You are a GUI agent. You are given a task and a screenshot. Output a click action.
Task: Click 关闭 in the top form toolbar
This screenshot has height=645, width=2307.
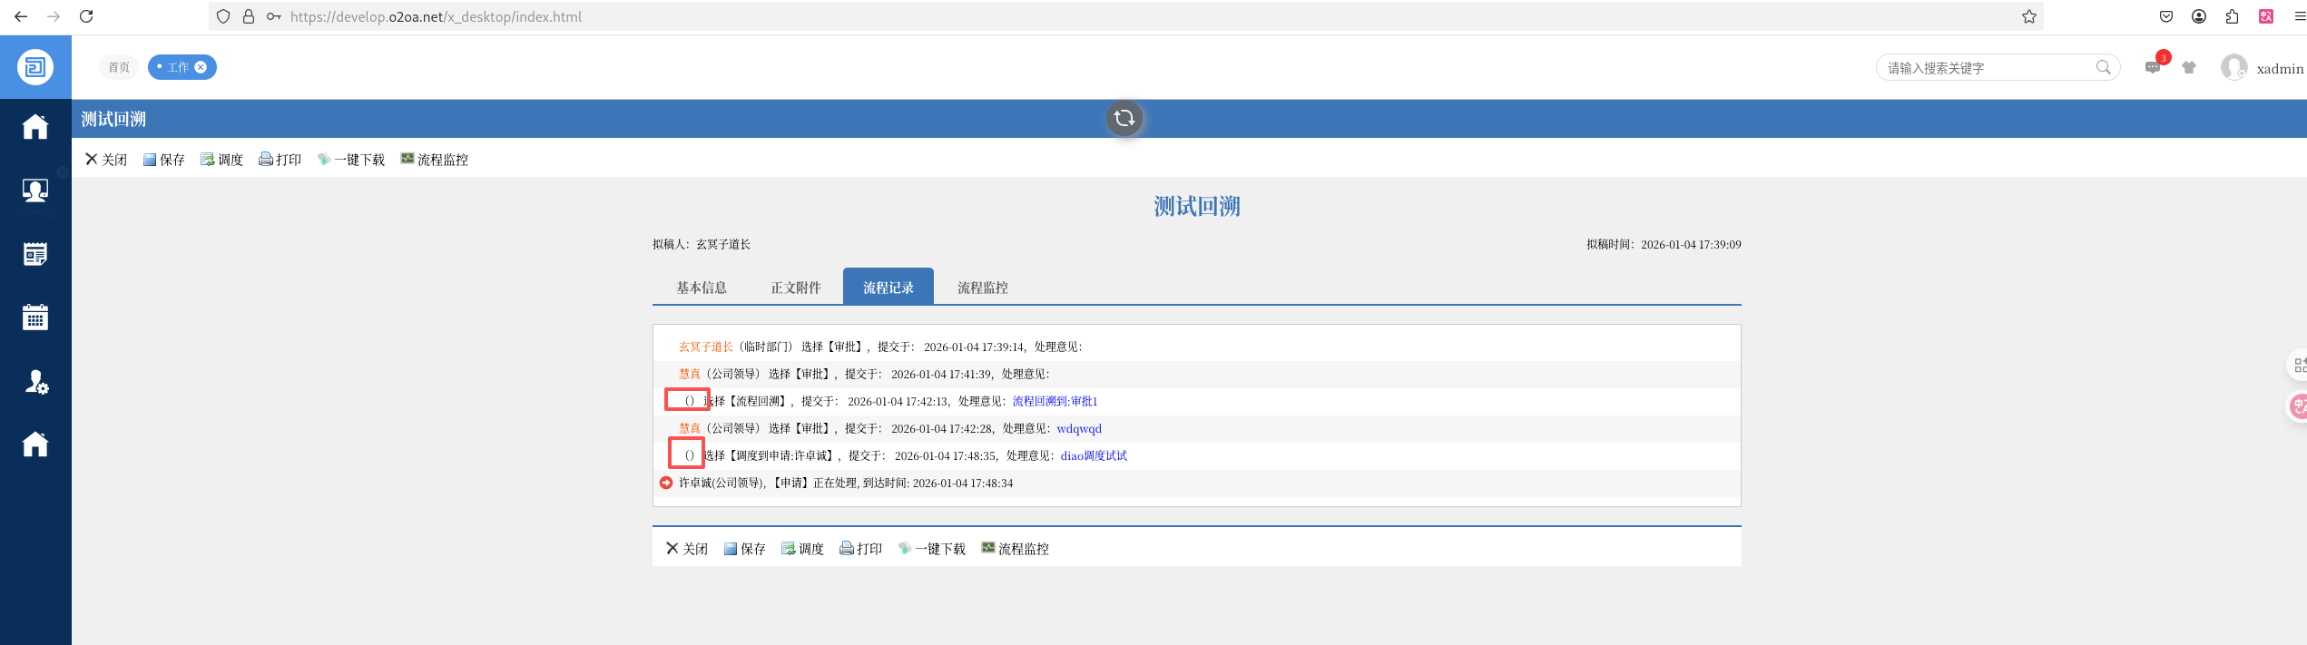[x=106, y=160]
